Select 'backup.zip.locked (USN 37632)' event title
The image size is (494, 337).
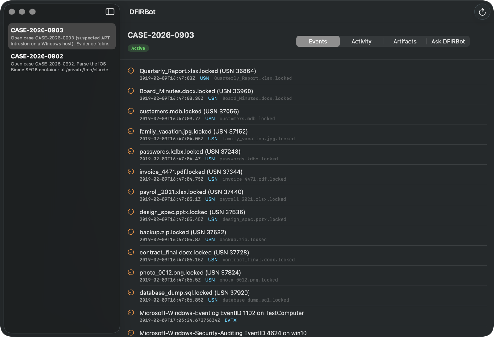coord(183,232)
